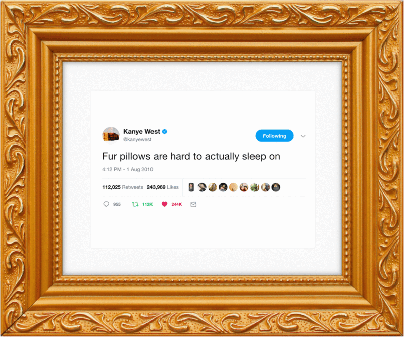404x337 pixels.
Task: Click the red heart like icon
Action: (165, 204)
